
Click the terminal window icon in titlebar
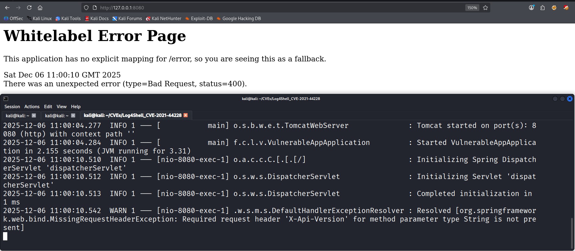(6, 99)
